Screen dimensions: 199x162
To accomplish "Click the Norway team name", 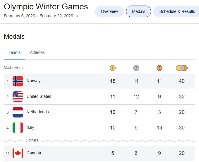I will (x=34, y=81).
